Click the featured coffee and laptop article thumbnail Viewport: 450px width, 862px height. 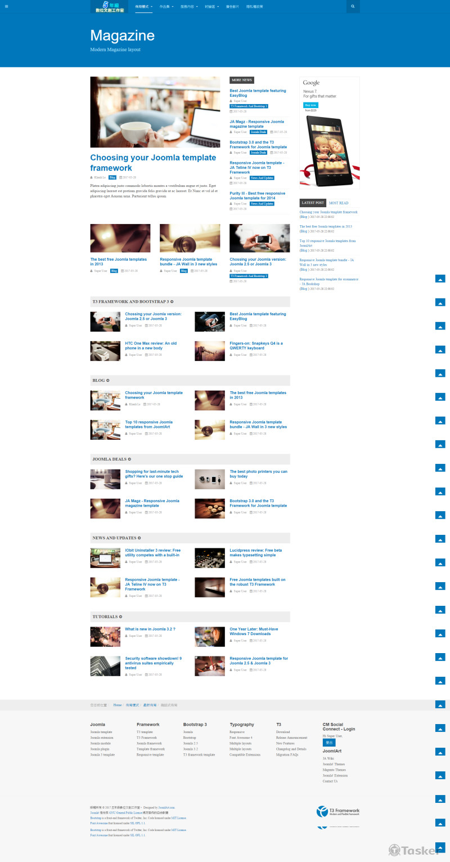(x=155, y=111)
